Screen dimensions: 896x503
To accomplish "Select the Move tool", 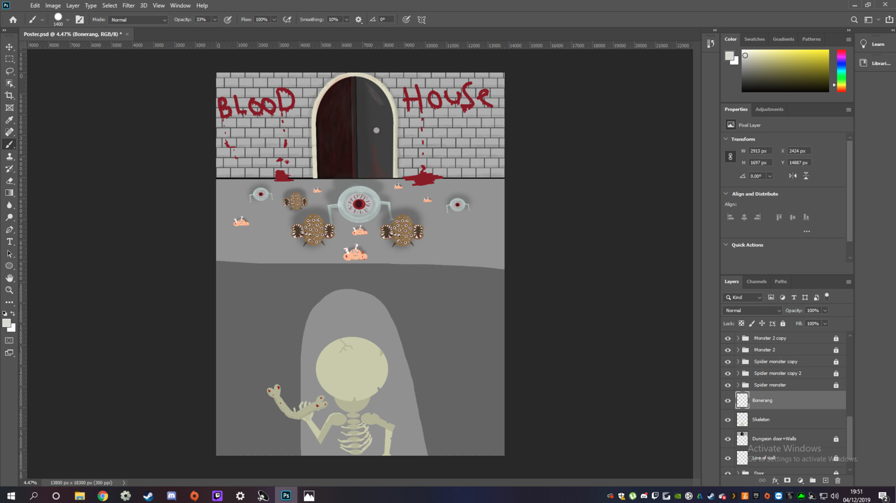I will (x=10, y=47).
